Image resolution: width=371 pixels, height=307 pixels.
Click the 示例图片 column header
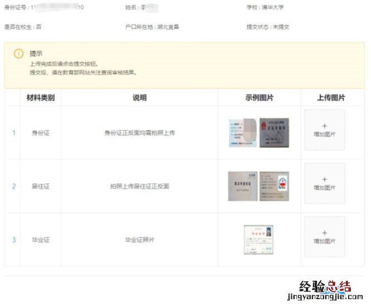[x=259, y=98]
